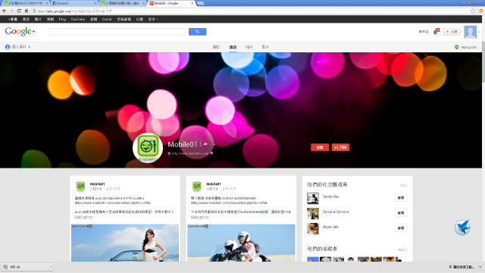Click add button next to Sandy Chiu
The image size is (485, 273).
(x=401, y=198)
